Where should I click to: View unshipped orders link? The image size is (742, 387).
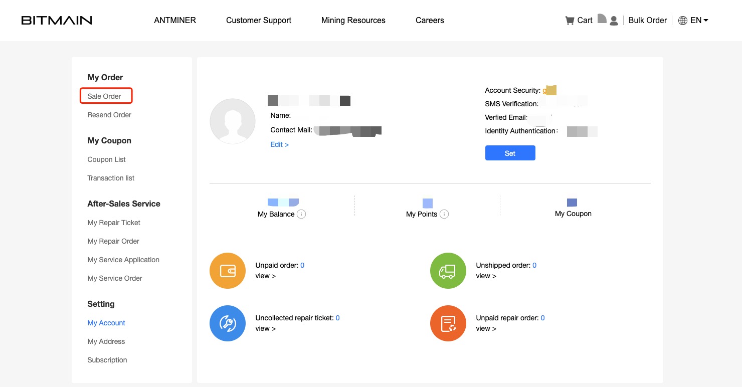tap(486, 276)
